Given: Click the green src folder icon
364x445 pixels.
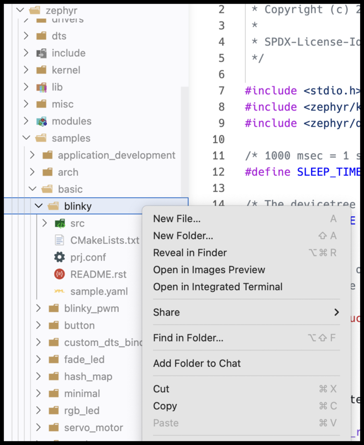Looking at the screenshot, I should [x=60, y=223].
